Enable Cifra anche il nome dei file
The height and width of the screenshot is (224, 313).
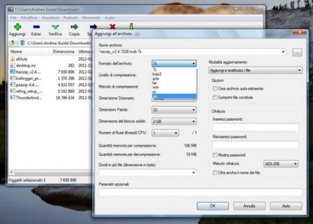(x=215, y=172)
